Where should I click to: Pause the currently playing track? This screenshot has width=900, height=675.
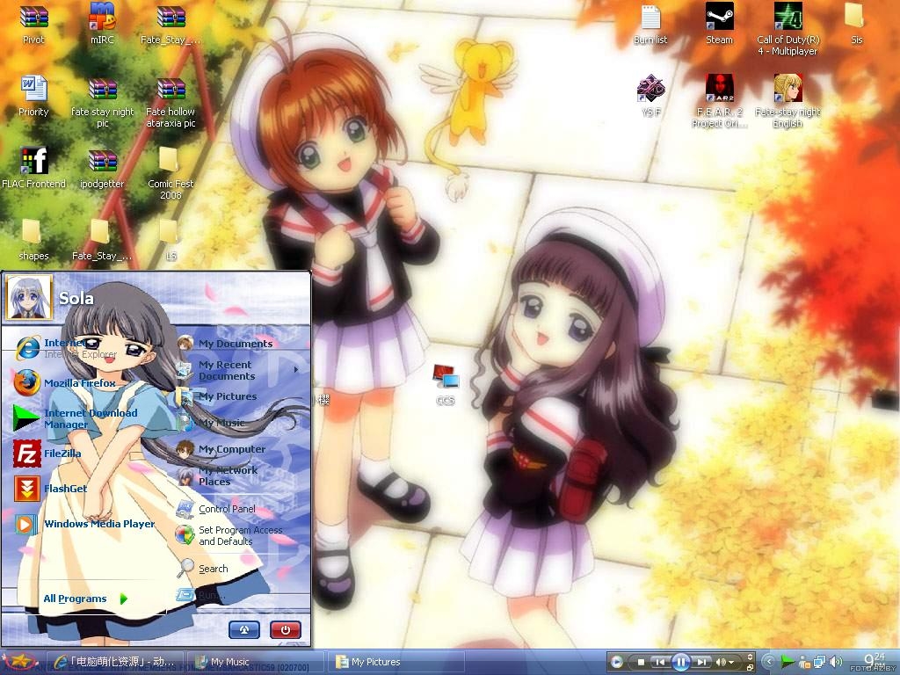(x=681, y=662)
